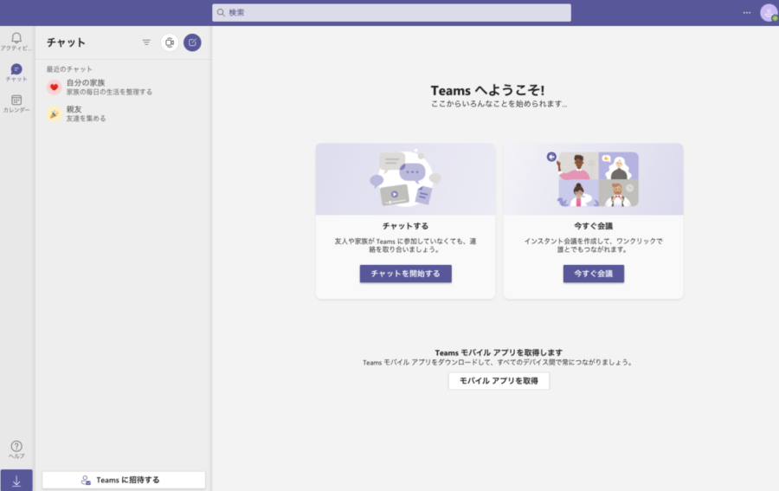Click the チャット panel header title
This screenshot has height=491, width=779.
(x=66, y=42)
